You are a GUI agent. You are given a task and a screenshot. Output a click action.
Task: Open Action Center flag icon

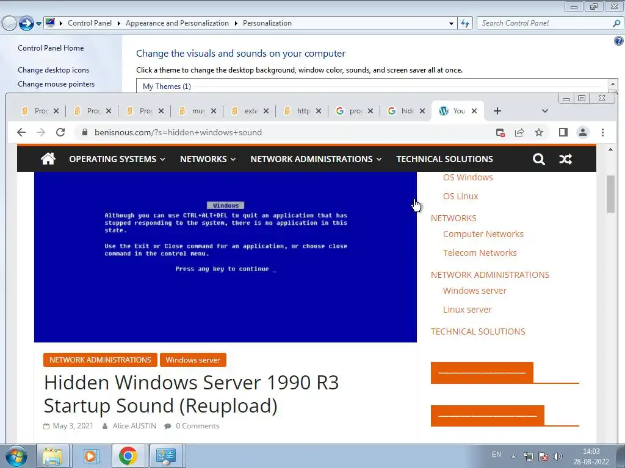543,456
